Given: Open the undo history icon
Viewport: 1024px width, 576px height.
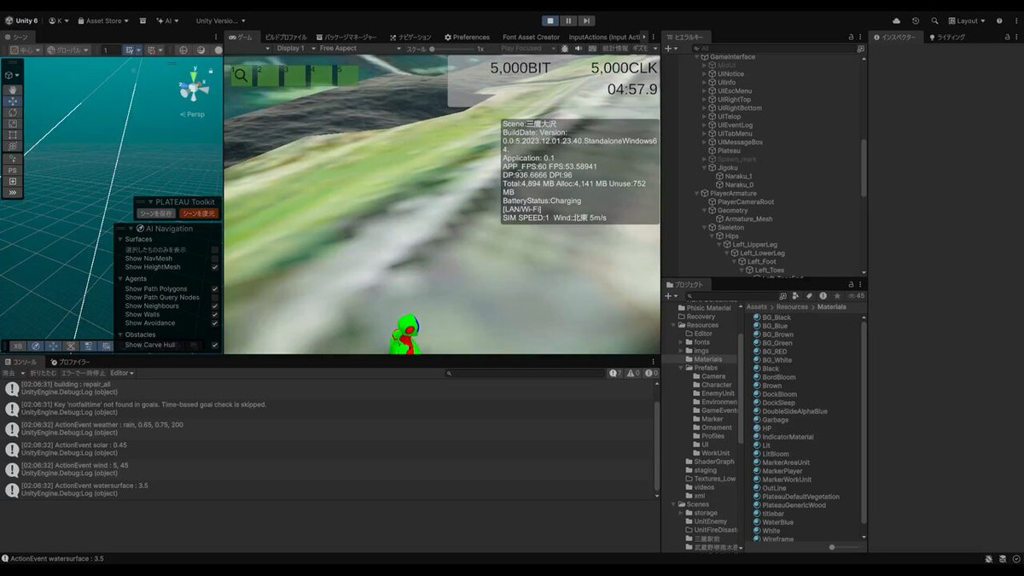Looking at the screenshot, I should click(x=916, y=20).
